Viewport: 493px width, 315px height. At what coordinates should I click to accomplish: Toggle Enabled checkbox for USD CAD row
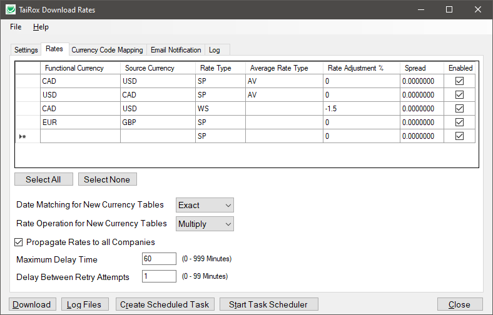click(459, 95)
